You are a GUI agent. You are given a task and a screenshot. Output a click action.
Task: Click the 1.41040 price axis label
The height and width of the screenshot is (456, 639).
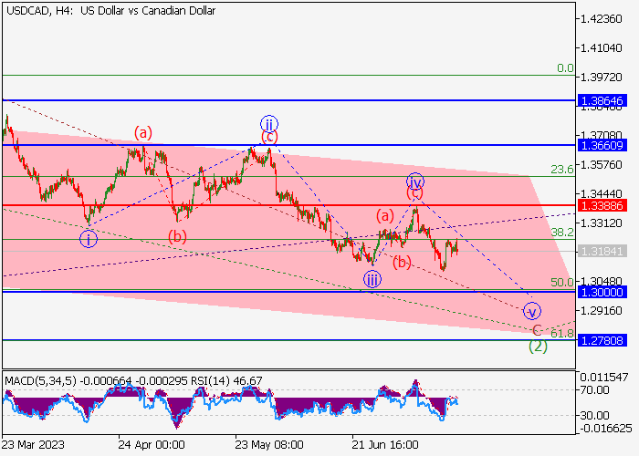[602, 48]
